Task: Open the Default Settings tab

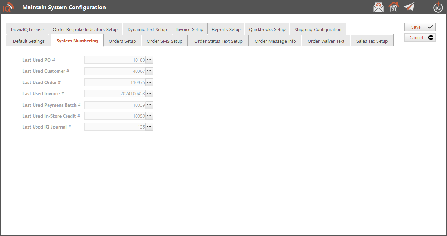Action: pyautogui.click(x=29, y=41)
